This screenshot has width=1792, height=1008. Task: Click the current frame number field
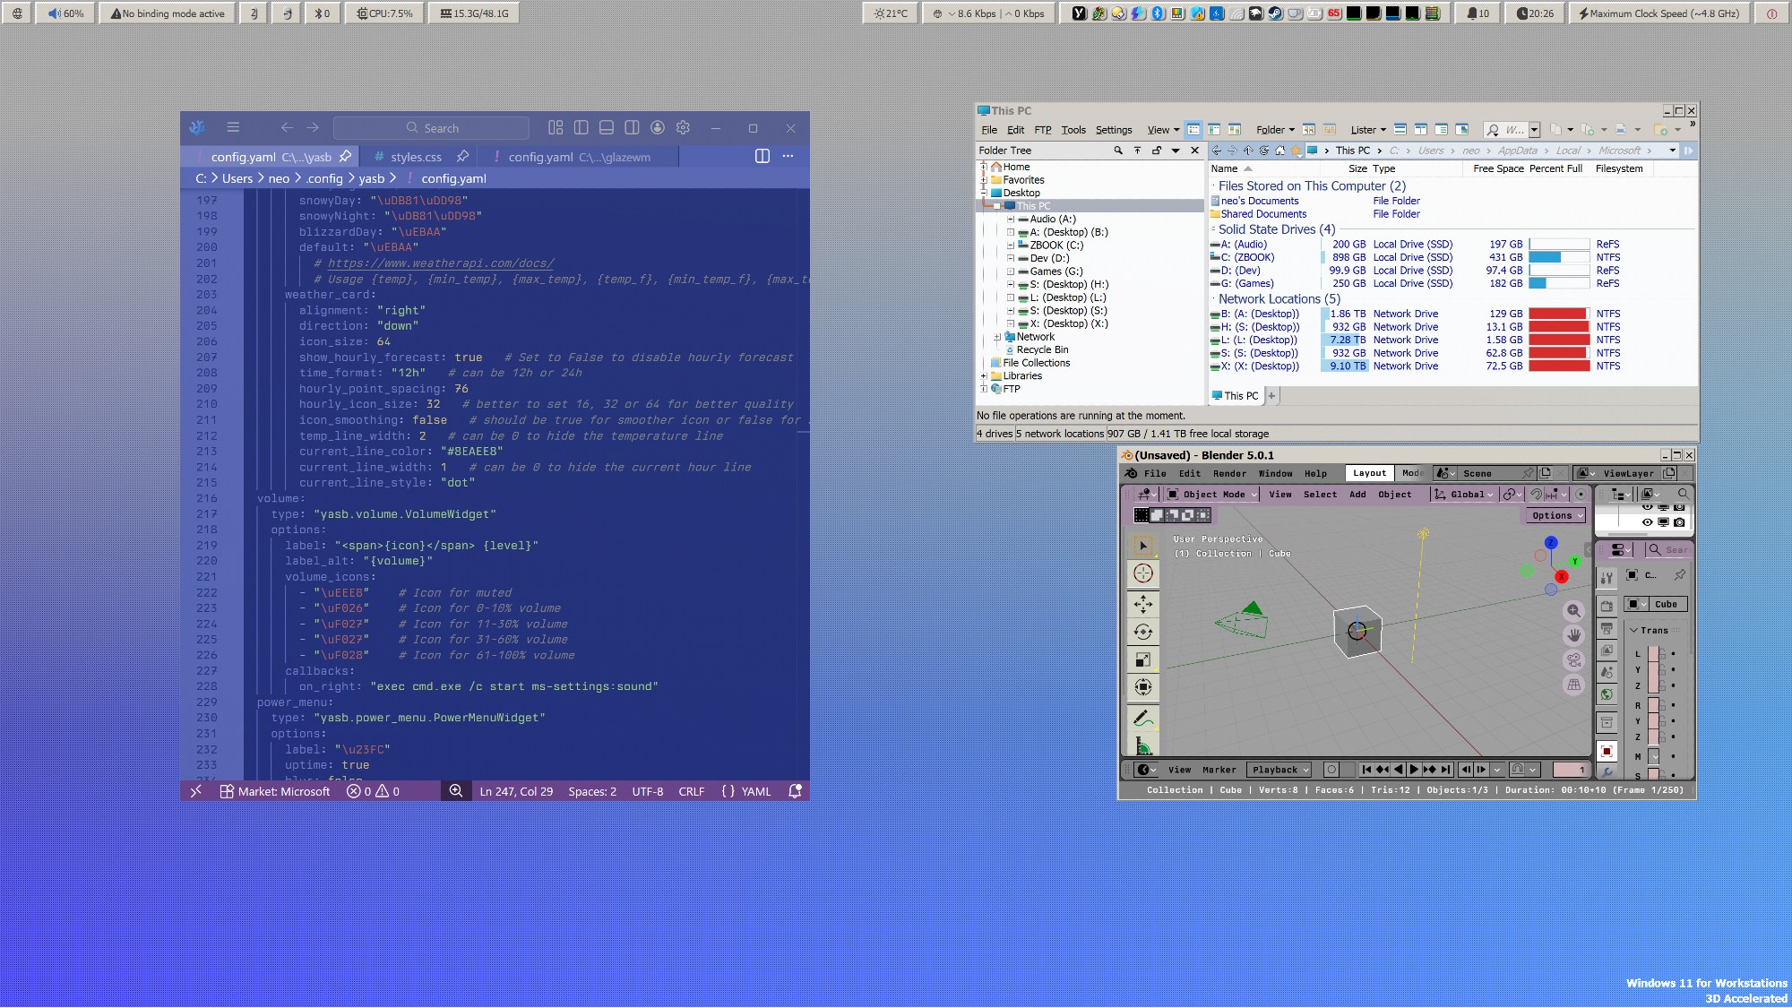[1570, 770]
